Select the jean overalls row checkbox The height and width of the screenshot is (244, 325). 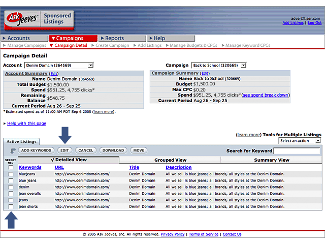[11, 194]
